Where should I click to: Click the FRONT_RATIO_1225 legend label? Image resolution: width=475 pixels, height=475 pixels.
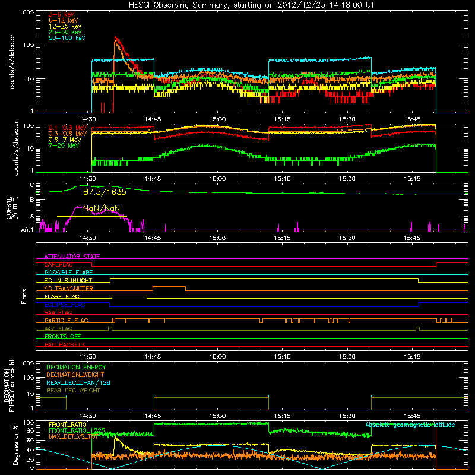point(77,430)
